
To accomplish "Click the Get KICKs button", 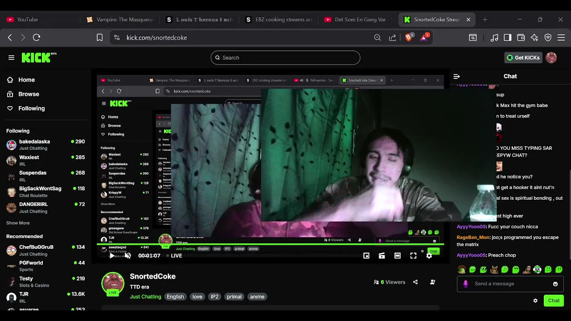I will tap(523, 58).
